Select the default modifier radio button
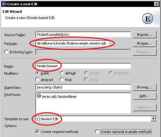Screen dimensions: 161x137 tap(62, 73)
